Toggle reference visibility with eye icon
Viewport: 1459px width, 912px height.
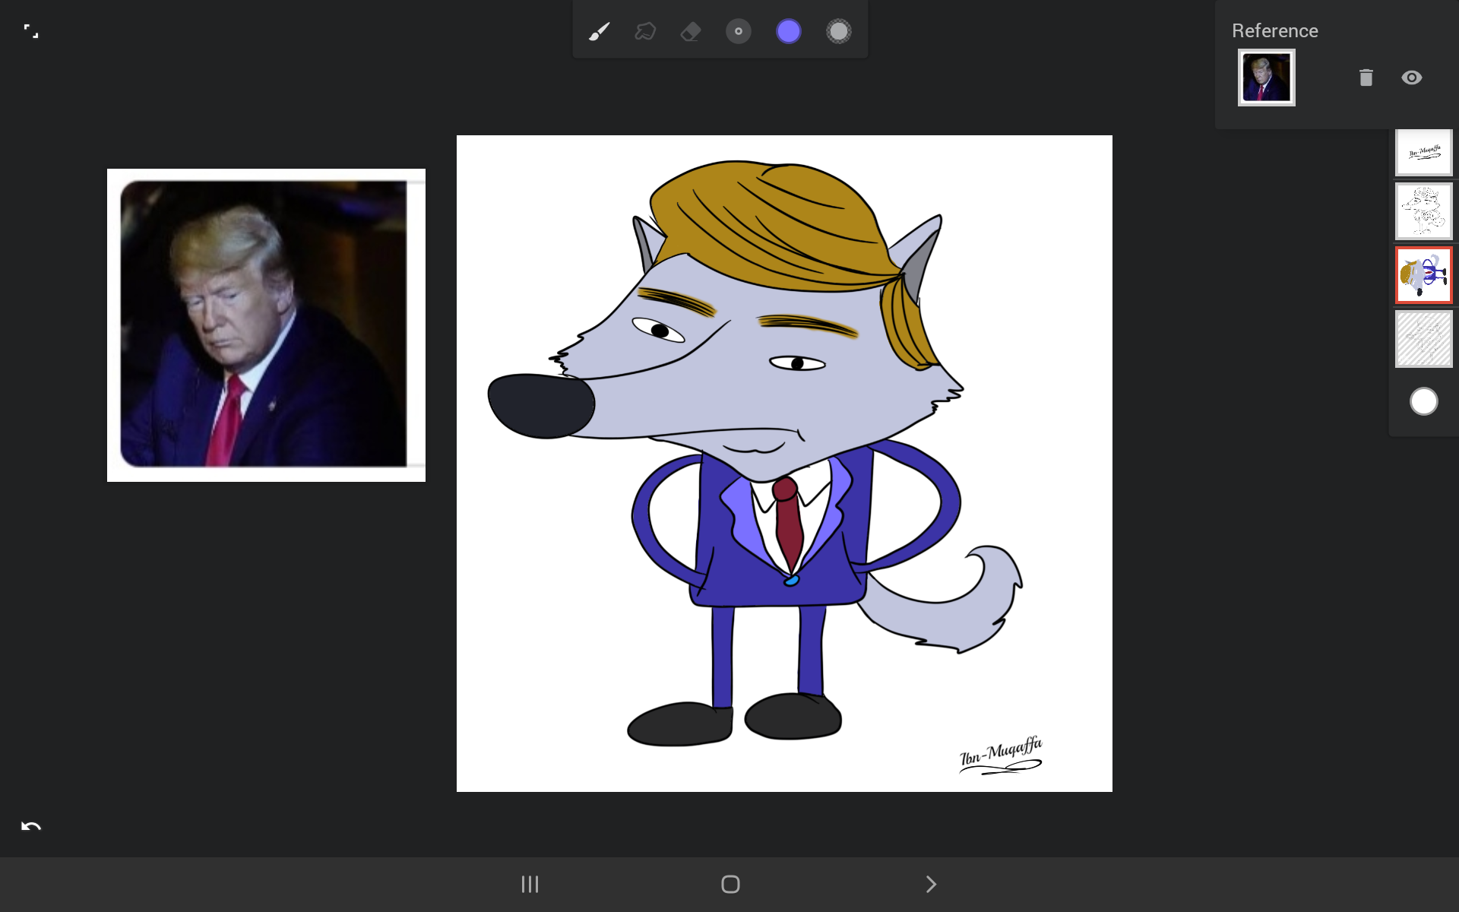pos(1411,78)
